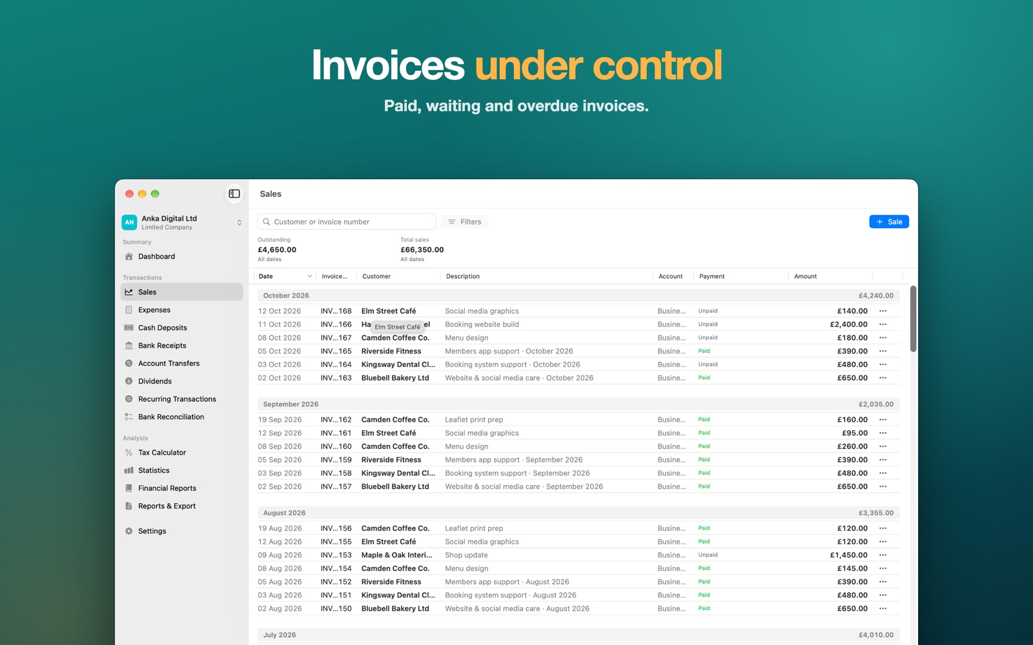Sort by the Date column header

tap(285, 276)
